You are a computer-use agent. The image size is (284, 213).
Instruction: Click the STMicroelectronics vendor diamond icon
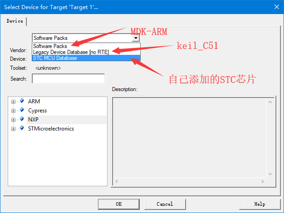(22, 128)
